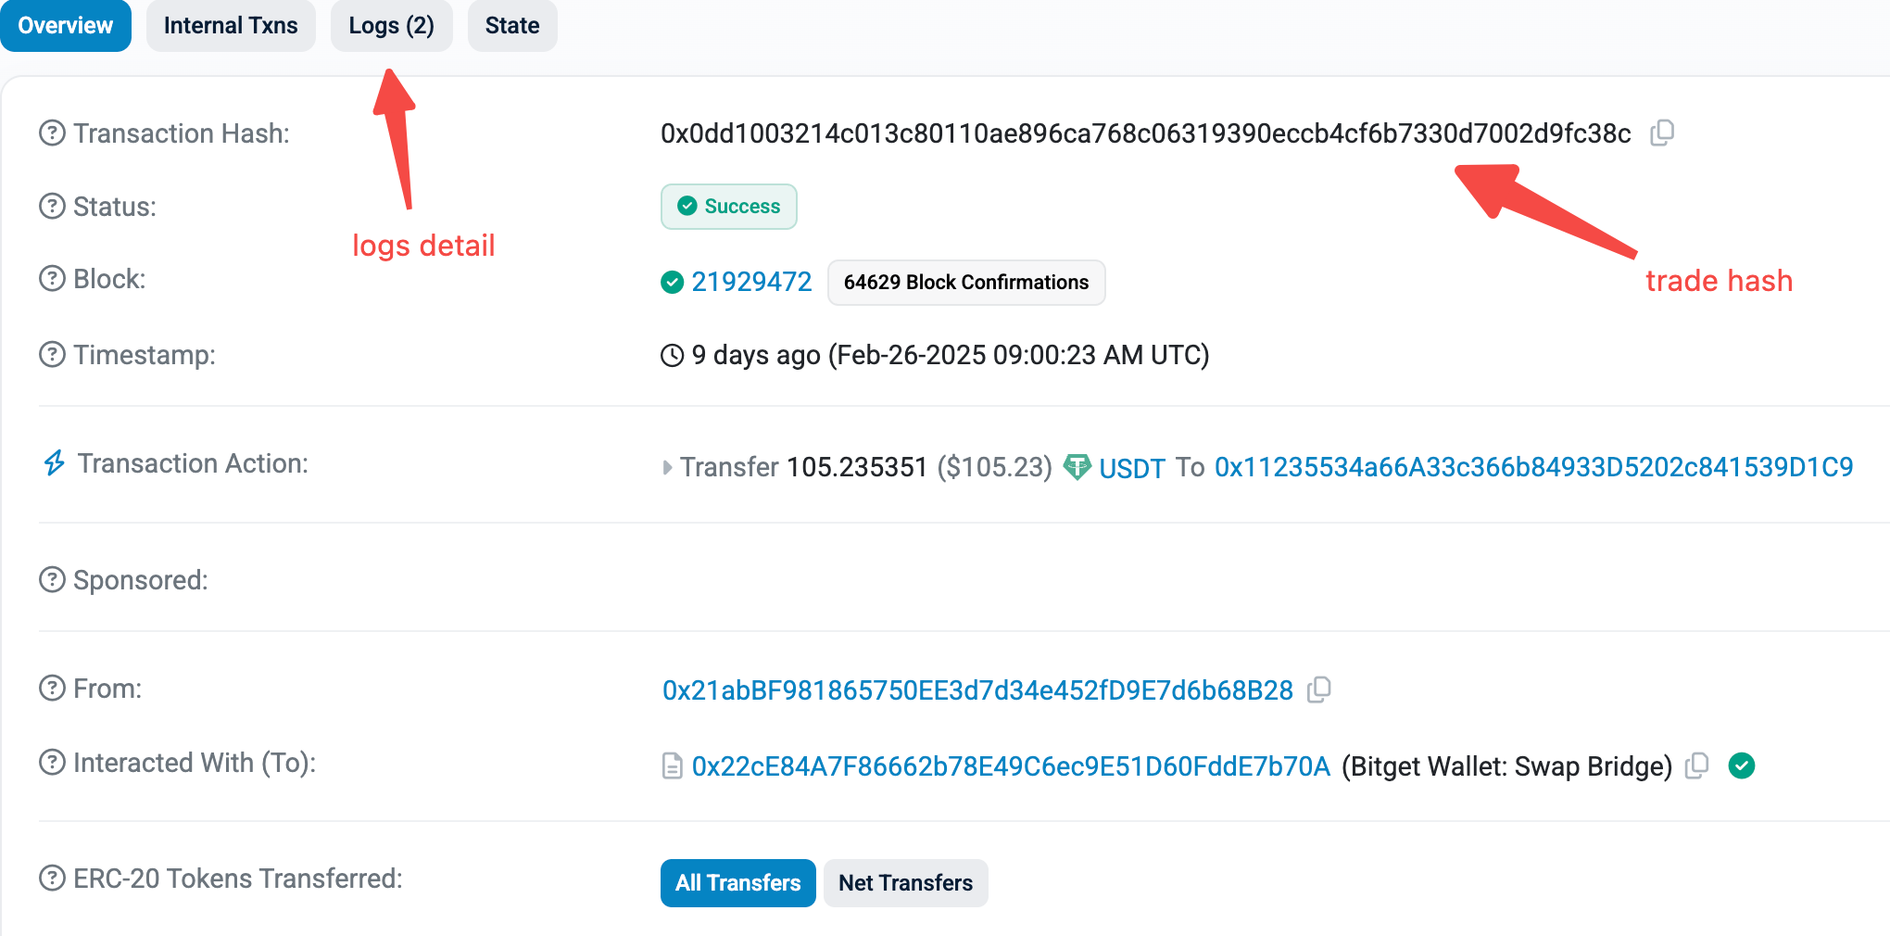Switch to the Logs (2) tab

(x=391, y=25)
